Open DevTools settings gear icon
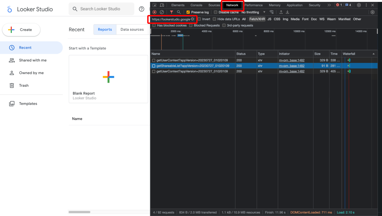The width and height of the screenshot is (382, 216). [359, 5]
